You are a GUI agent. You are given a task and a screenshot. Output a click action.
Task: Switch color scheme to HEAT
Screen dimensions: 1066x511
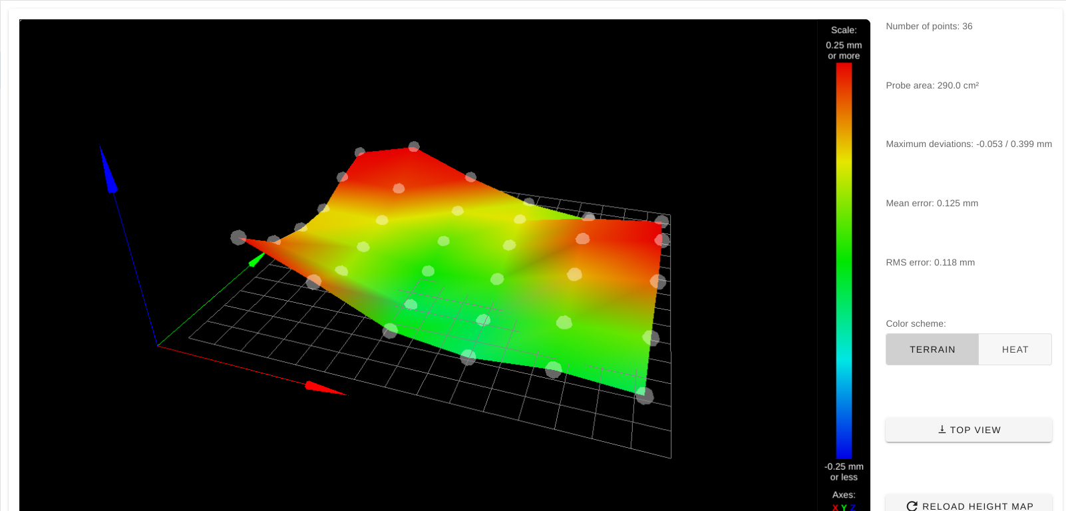coord(1015,349)
